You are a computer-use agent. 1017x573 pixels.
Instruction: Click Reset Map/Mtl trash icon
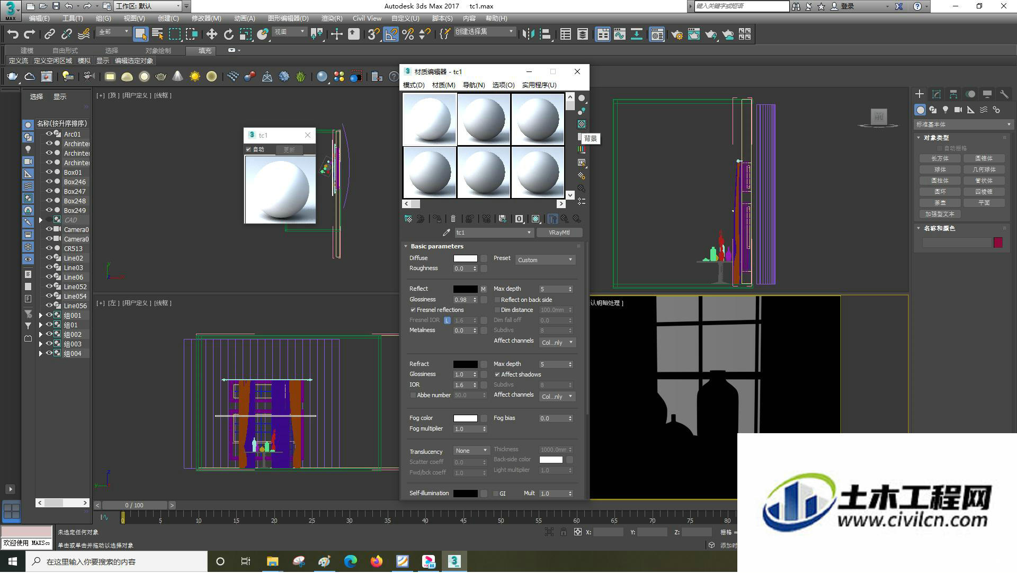point(453,219)
